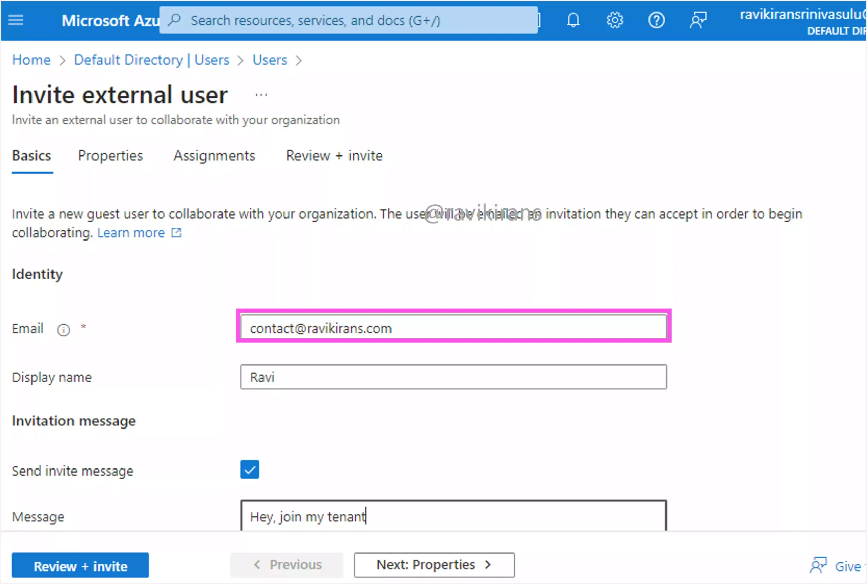Open the ellipsis menu beside Invite external user

(261, 95)
